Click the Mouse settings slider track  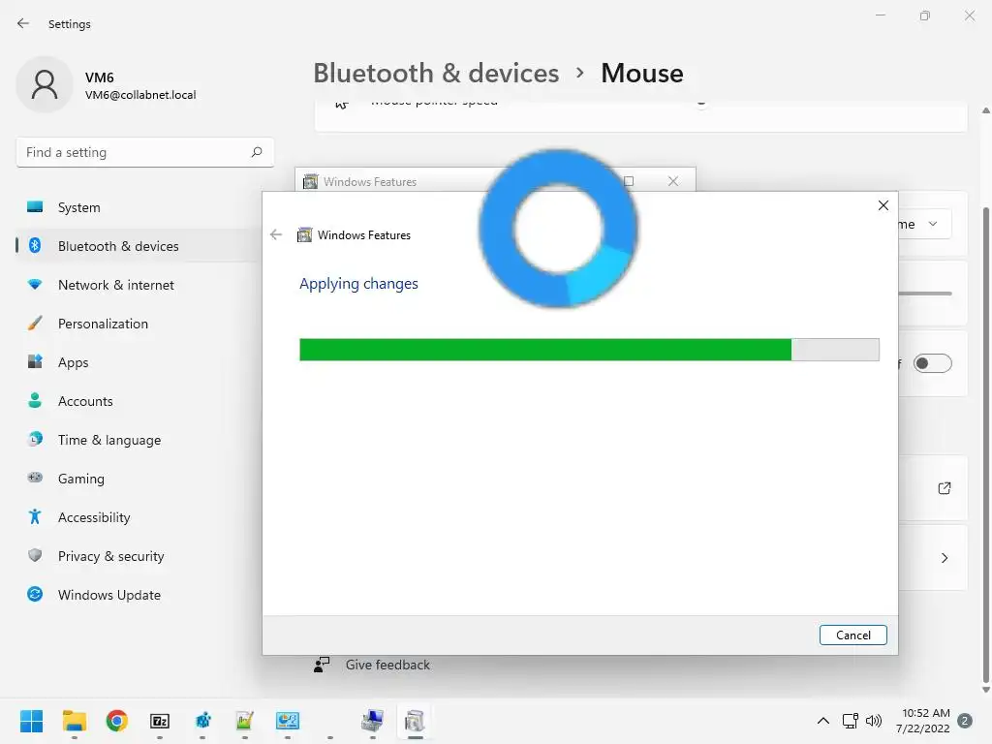tap(925, 294)
